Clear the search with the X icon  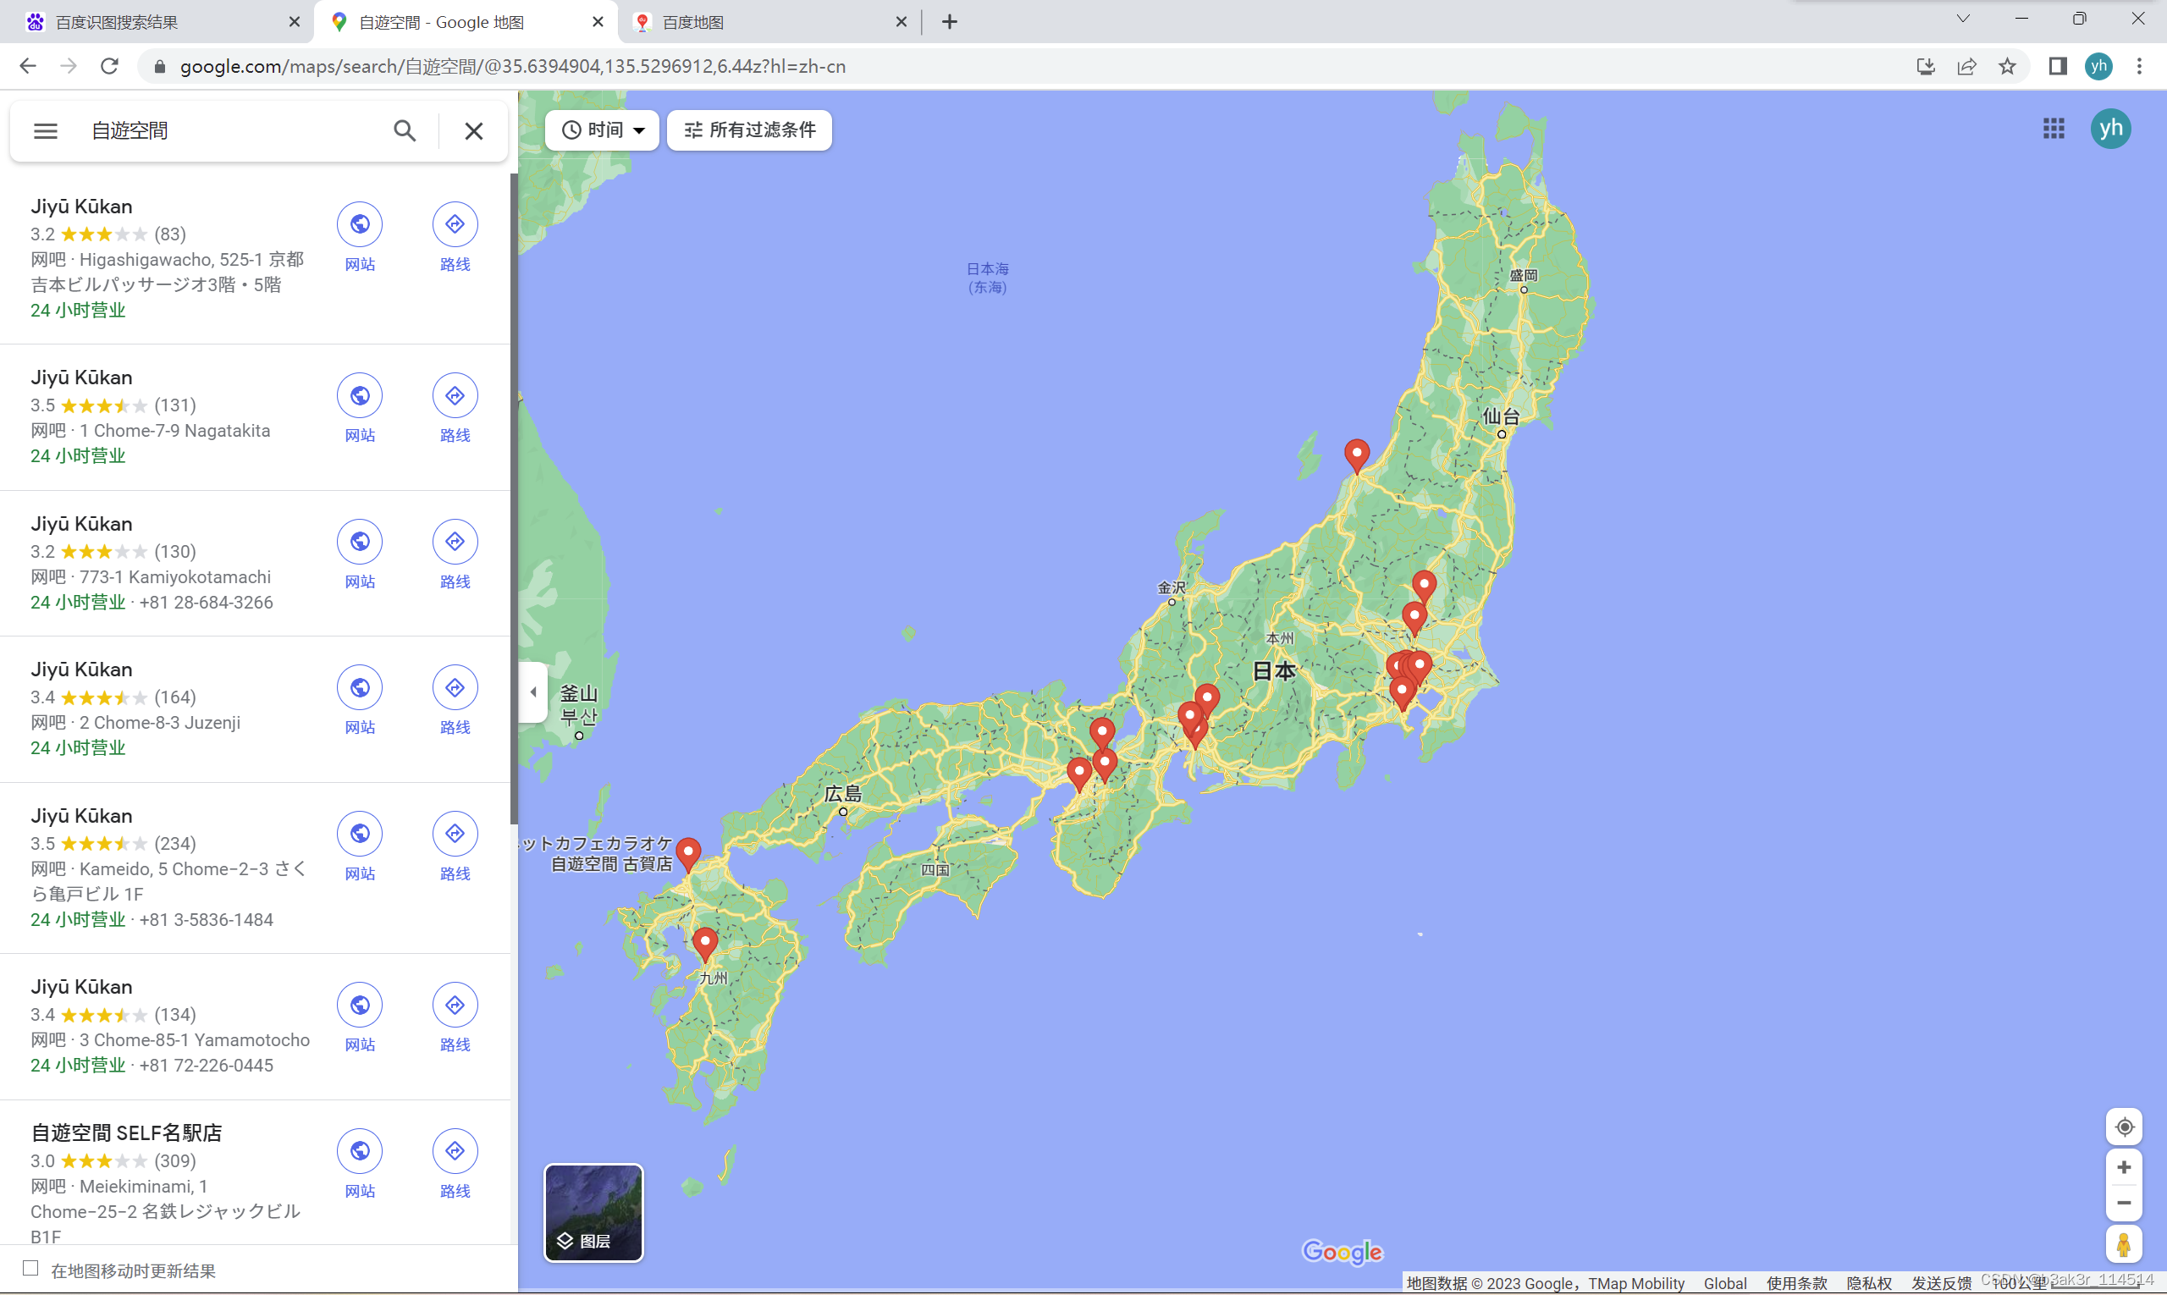(x=474, y=131)
